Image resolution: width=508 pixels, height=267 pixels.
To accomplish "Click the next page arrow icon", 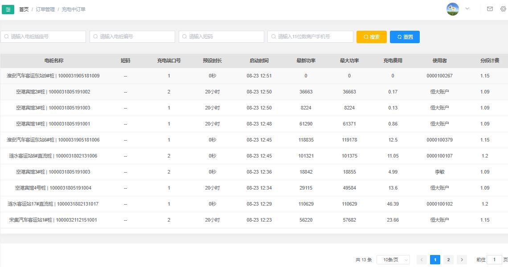I will (462, 259).
